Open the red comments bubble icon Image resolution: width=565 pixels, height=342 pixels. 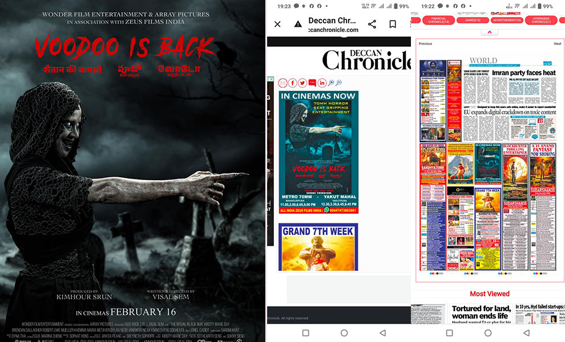coord(312,83)
